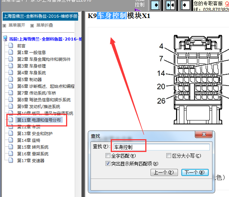Open 第10章 暖风、通风与空调系统
The height and width of the screenshot is (197, 229).
[45, 113]
